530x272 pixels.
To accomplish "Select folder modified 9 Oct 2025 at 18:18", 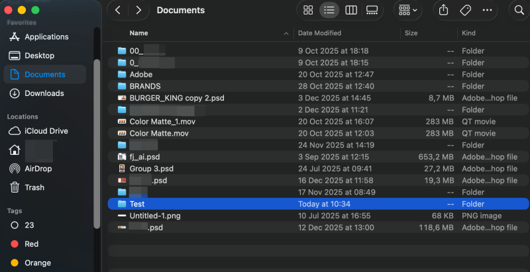I will click(319, 51).
